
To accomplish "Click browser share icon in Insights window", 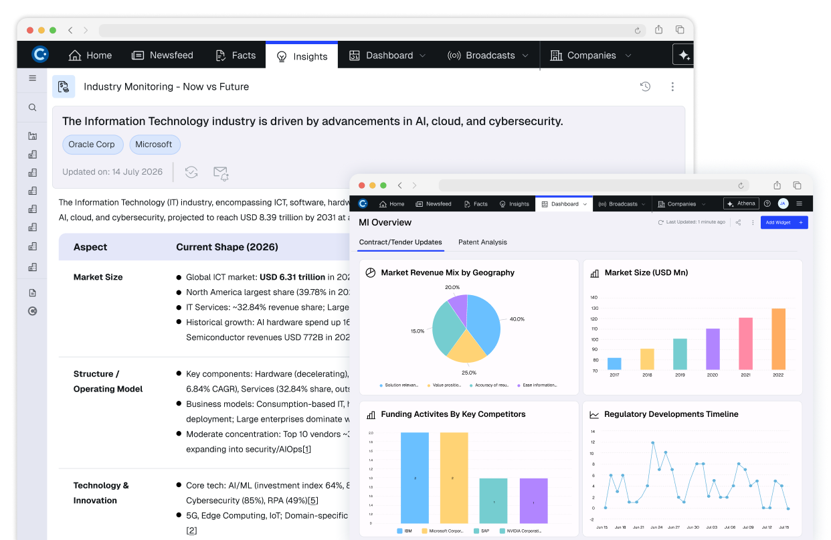I will point(659,29).
